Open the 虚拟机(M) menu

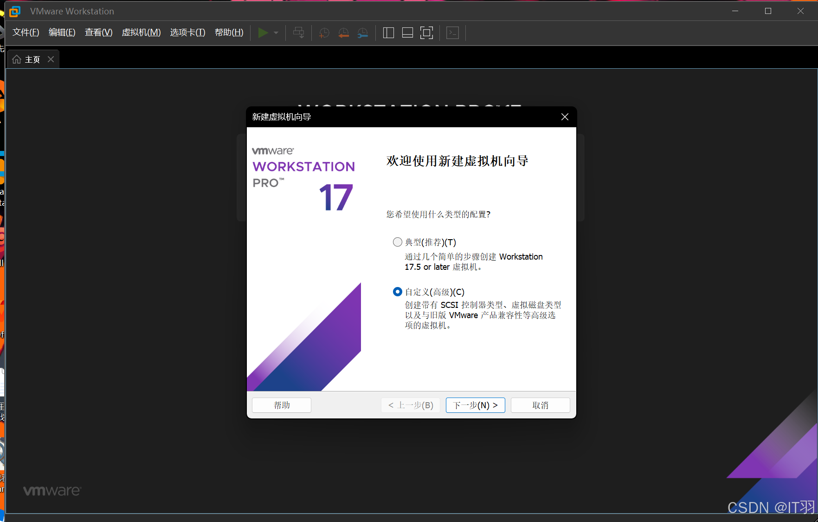click(x=141, y=33)
